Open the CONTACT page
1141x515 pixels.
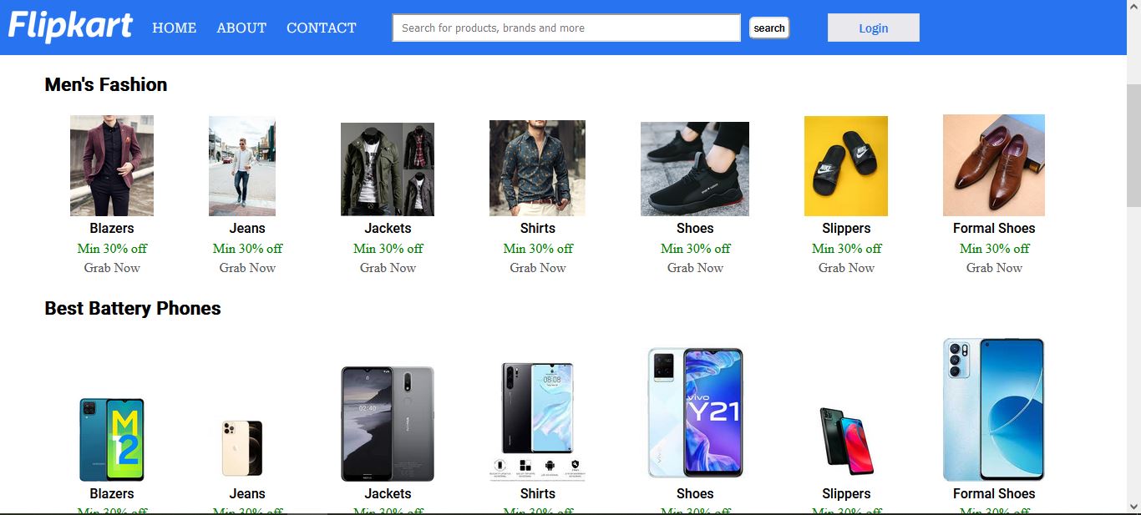pos(321,28)
